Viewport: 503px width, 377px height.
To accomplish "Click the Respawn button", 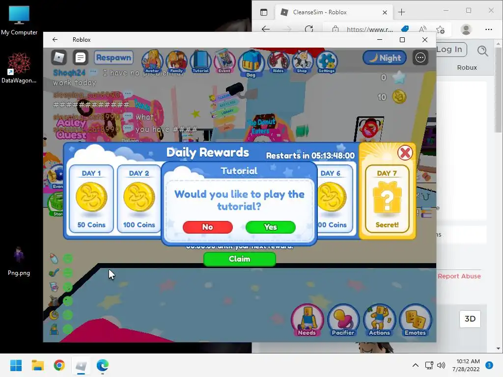I will coord(113,58).
